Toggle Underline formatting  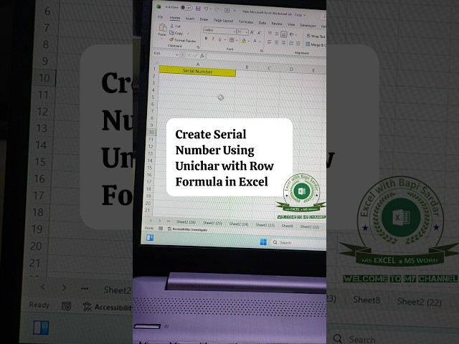(220, 39)
